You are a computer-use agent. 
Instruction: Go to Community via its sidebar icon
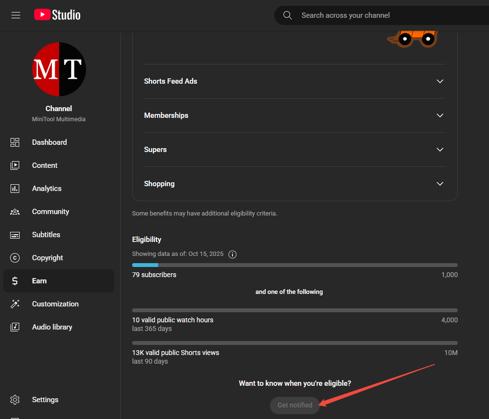(15, 211)
